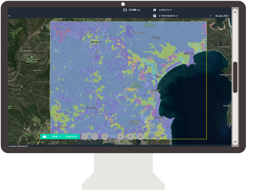This screenshot has width=253, height=190.
Task: Click the WORROWING HEIGHTS map label
Action: click(x=134, y=122)
